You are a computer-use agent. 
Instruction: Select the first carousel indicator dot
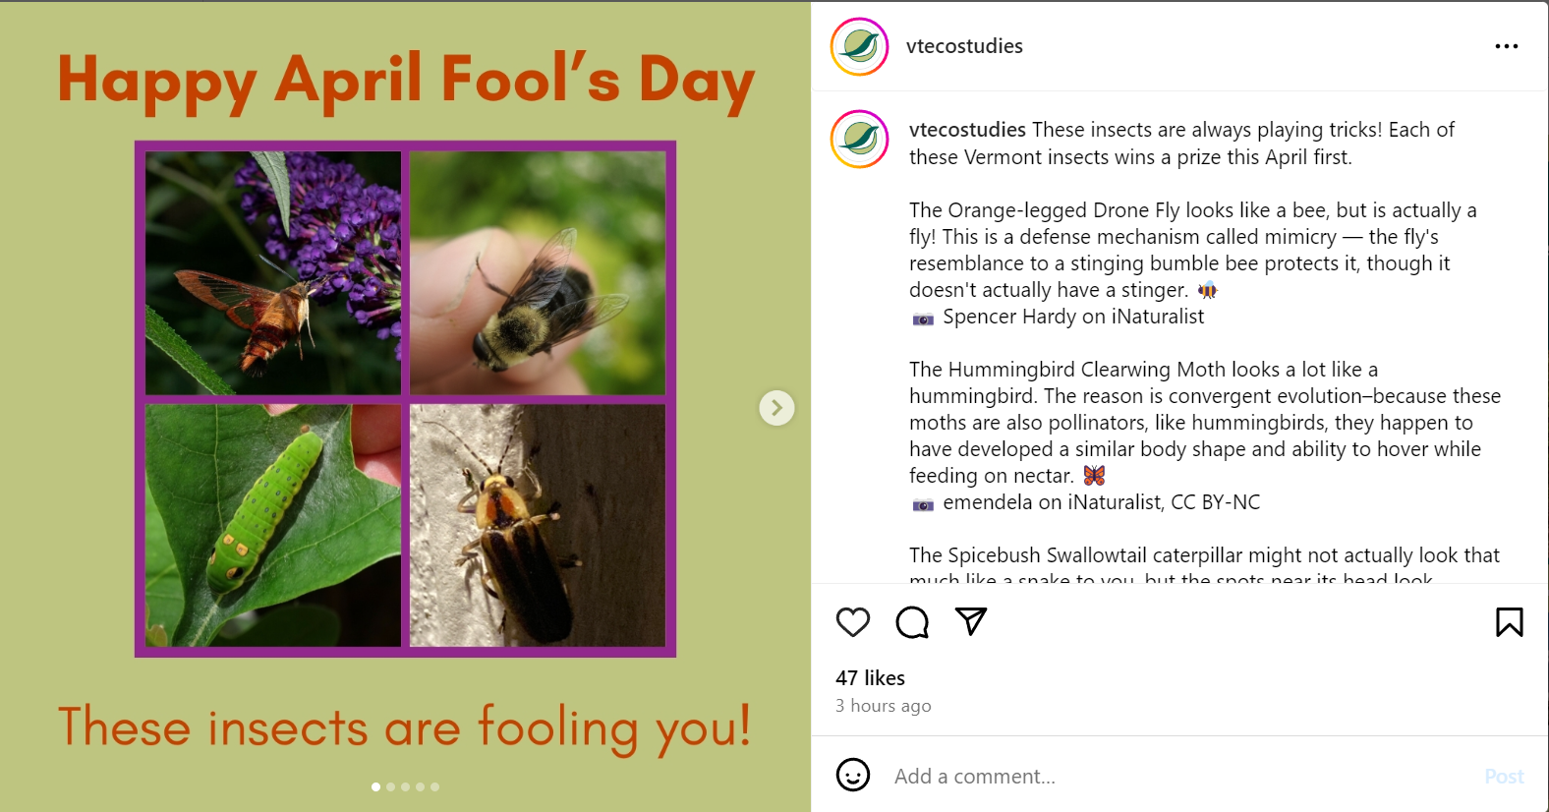[x=375, y=786]
